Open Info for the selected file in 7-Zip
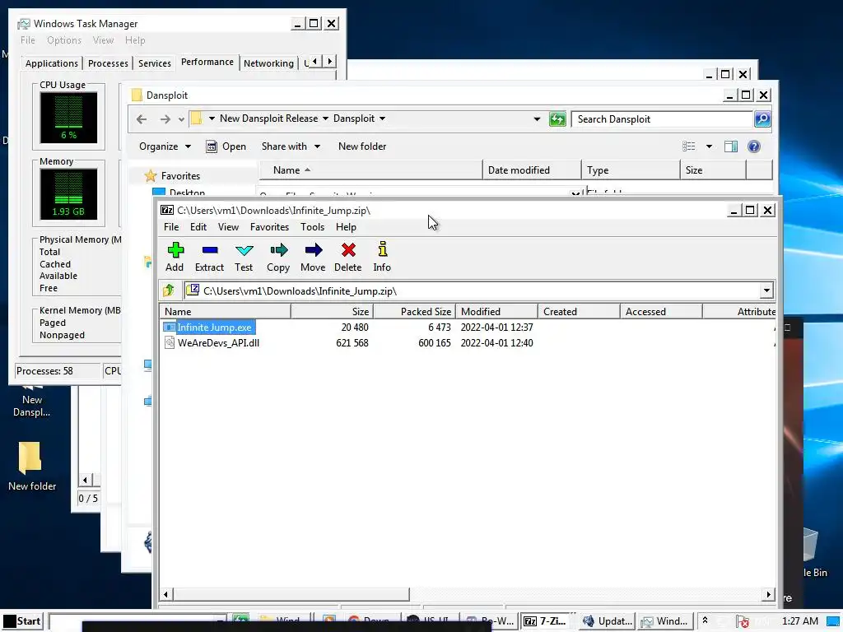 [382, 257]
